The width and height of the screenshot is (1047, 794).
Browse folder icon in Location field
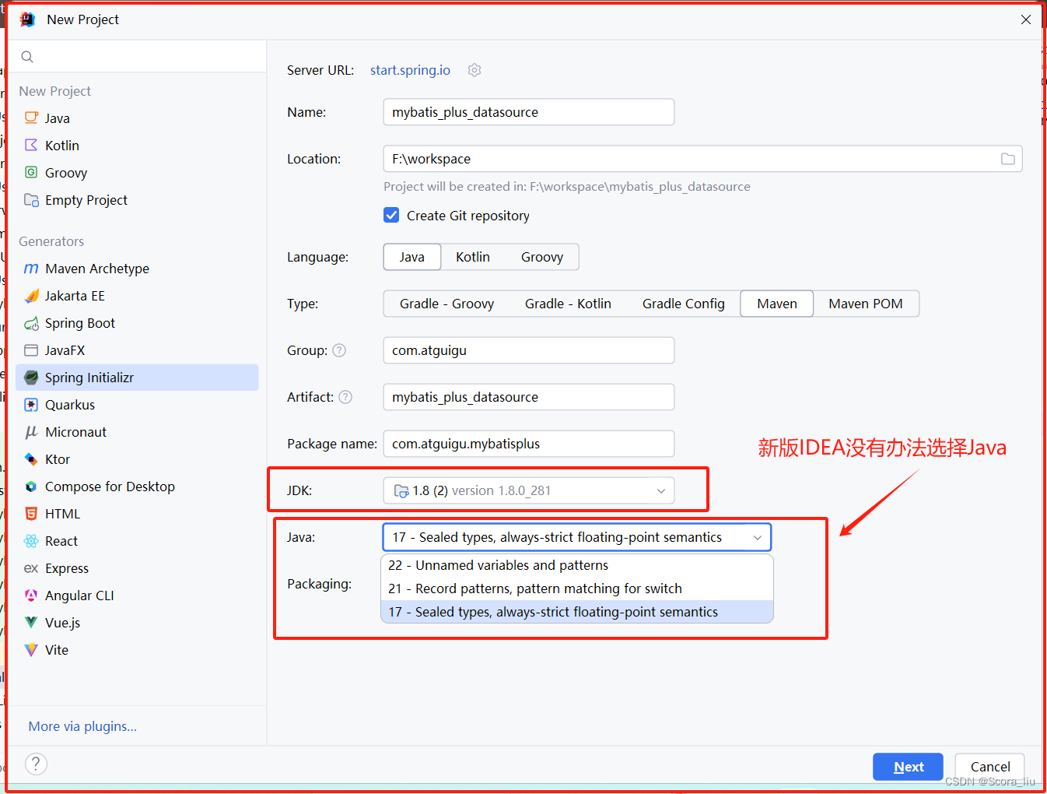[x=1008, y=159]
